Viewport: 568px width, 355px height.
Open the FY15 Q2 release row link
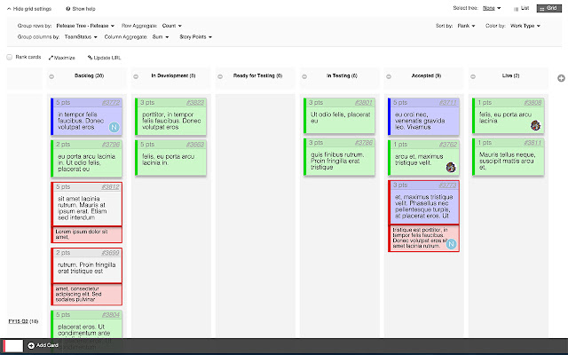tap(18, 321)
